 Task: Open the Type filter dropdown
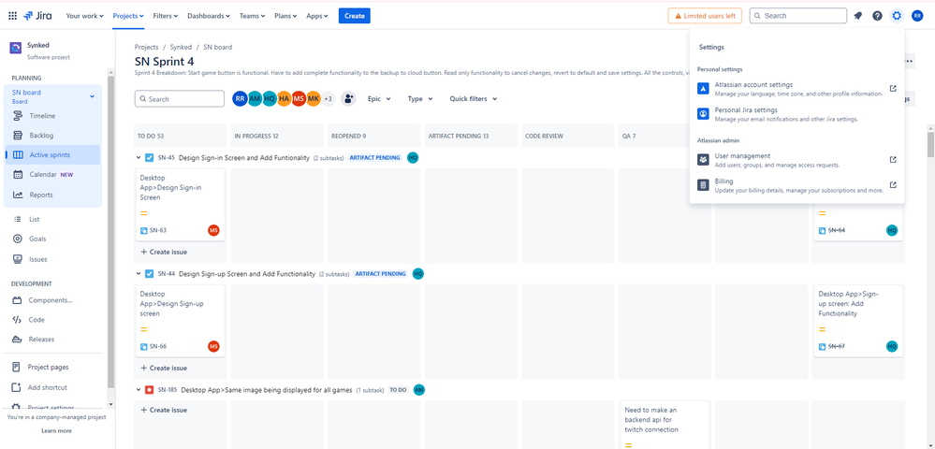click(x=420, y=99)
